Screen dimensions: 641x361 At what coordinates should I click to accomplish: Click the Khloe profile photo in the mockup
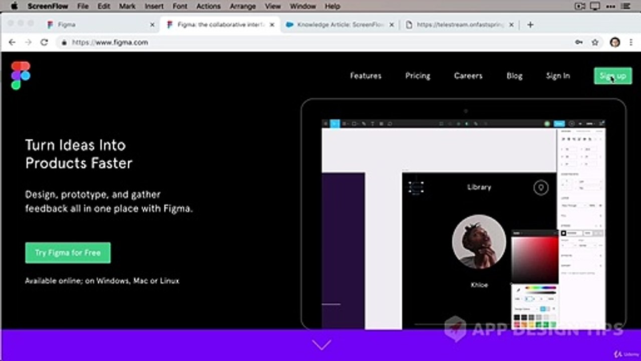479,242
